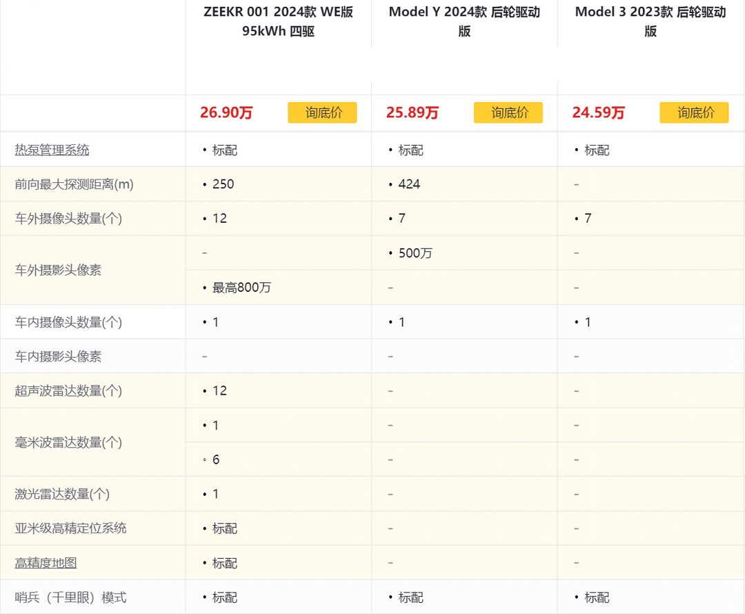
Task: Click the 车内摄影头像素 row label
Action: pyautogui.click(x=58, y=357)
